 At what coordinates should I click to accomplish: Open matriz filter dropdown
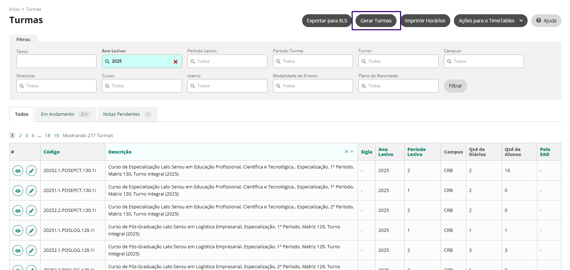(x=227, y=86)
